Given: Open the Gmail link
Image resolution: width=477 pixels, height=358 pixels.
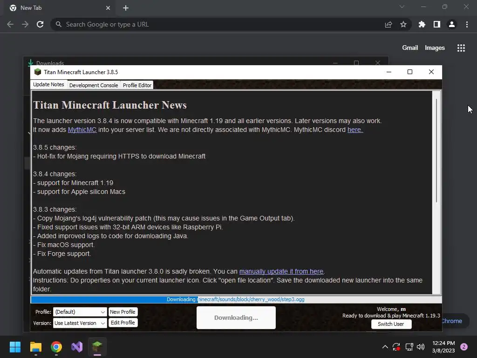Looking at the screenshot, I should [410, 48].
